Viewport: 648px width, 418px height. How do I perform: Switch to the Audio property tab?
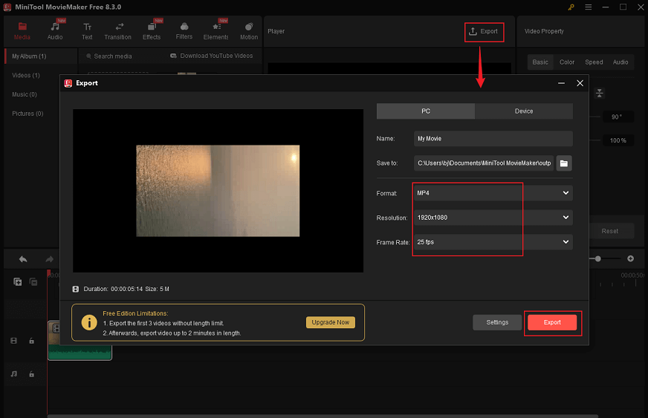(x=621, y=62)
